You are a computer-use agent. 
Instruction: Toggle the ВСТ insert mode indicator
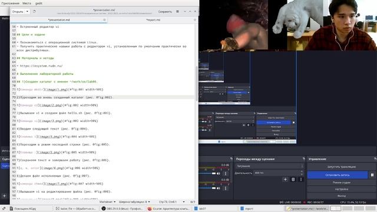tap(193, 202)
